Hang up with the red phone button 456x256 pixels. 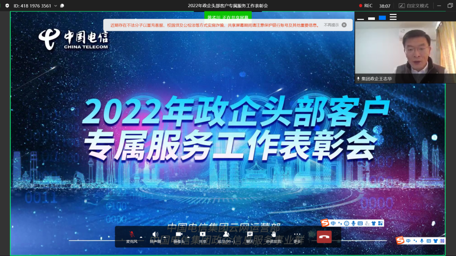point(324,237)
